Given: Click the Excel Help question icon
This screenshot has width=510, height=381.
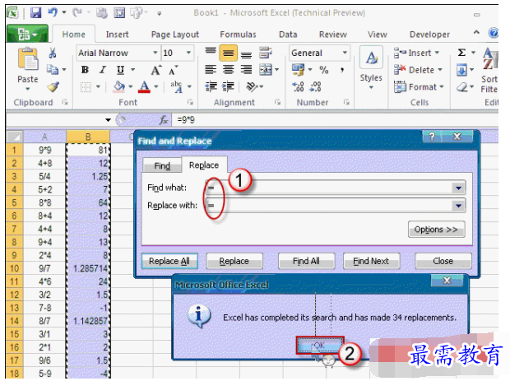Looking at the screenshot, I should 493,33.
